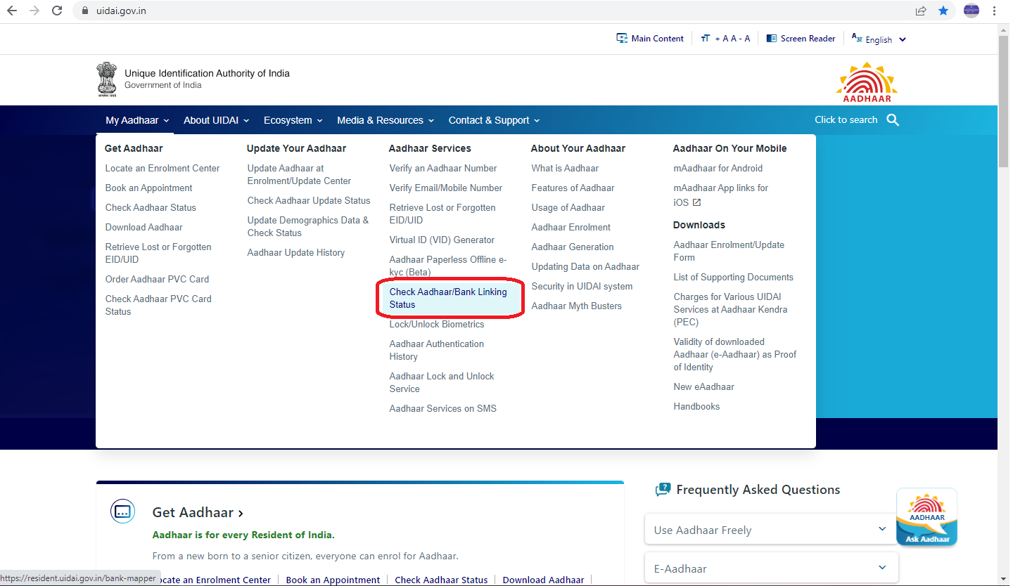Open Verify Email/Mobile Number
This screenshot has width=1013, height=586.
446,188
